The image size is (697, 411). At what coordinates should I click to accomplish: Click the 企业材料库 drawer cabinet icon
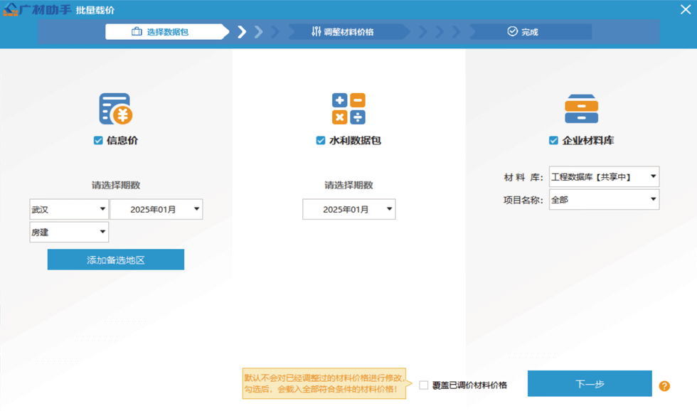581,109
